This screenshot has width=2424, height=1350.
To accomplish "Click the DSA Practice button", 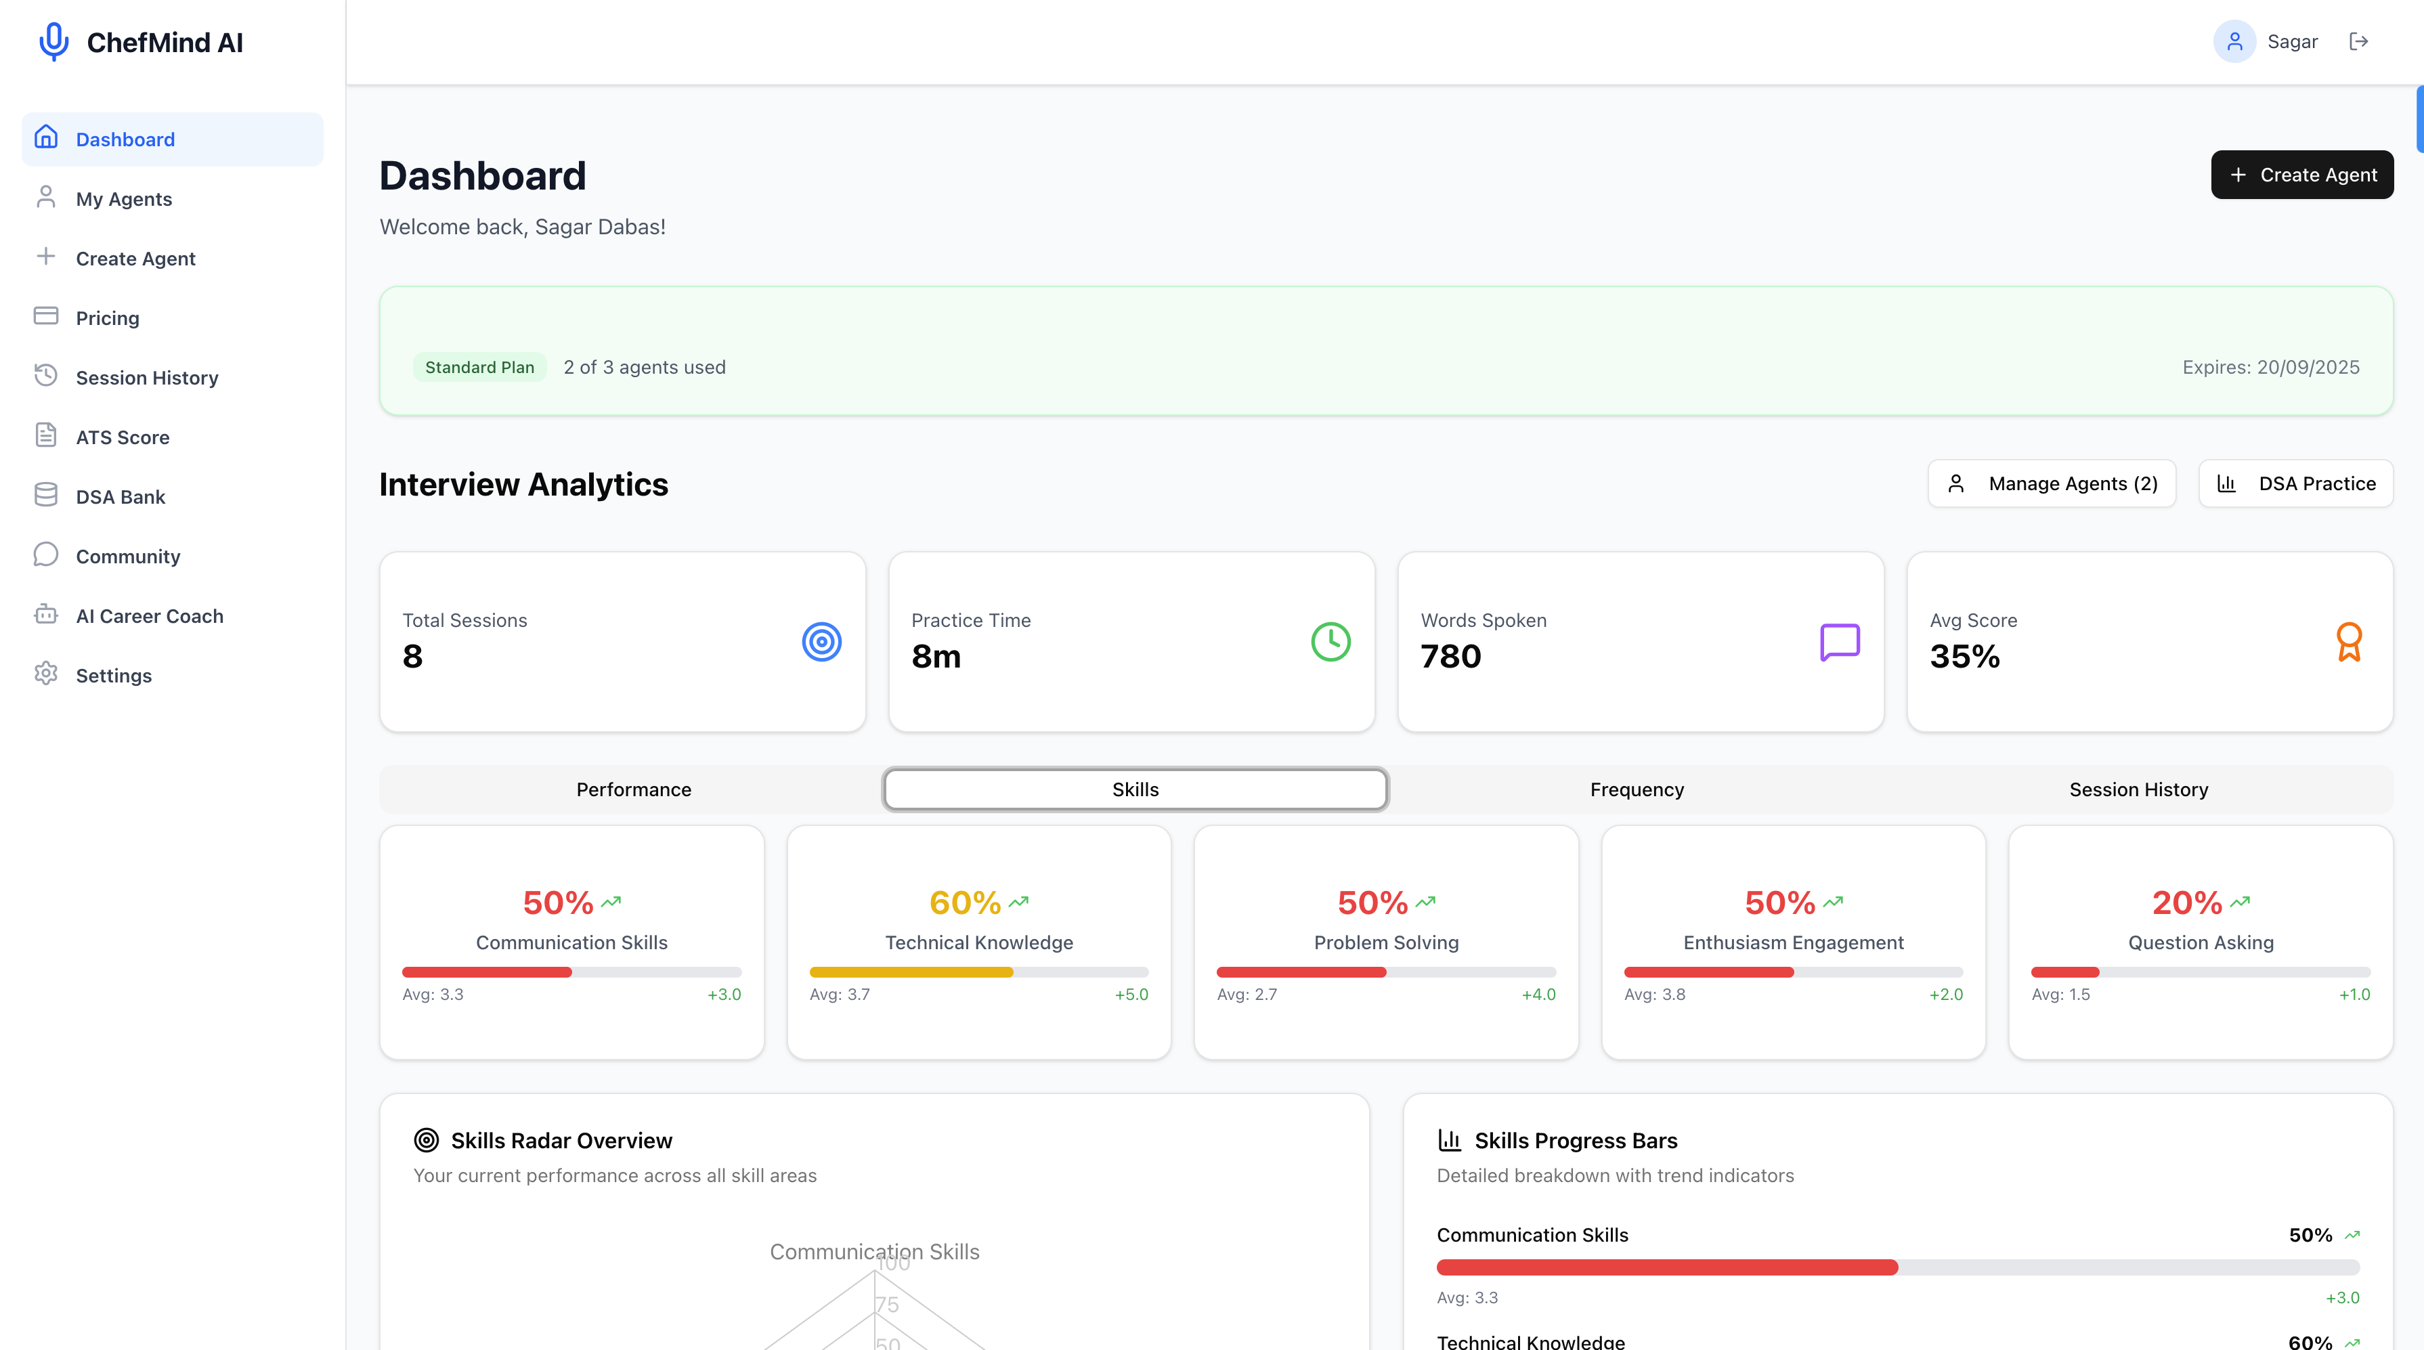I will 2295,483.
